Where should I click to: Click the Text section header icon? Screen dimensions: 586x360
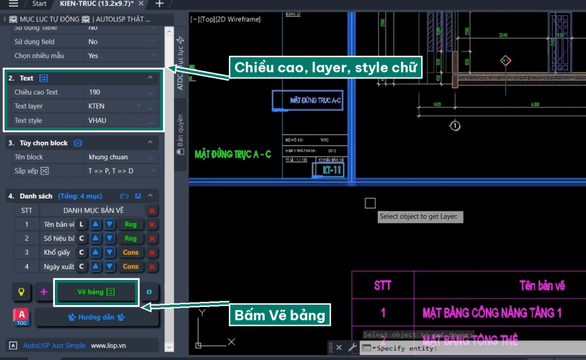(43, 78)
